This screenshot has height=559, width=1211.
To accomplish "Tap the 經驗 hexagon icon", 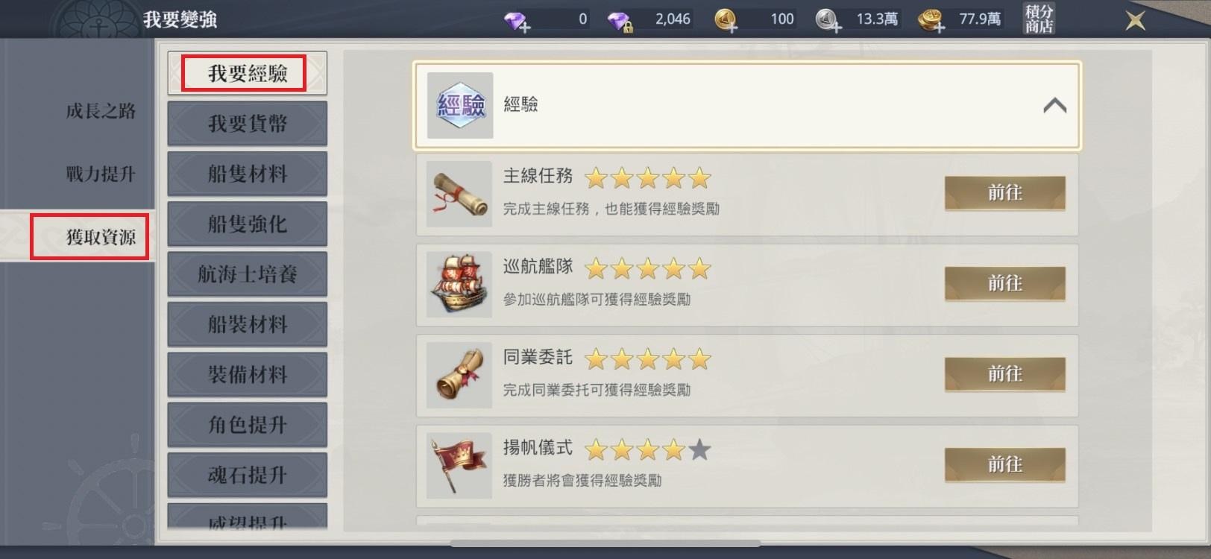I will point(460,105).
